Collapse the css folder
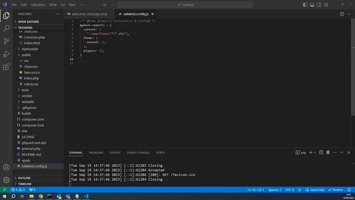The width and height of the screenshot is (355, 200). tap(38, 61)
